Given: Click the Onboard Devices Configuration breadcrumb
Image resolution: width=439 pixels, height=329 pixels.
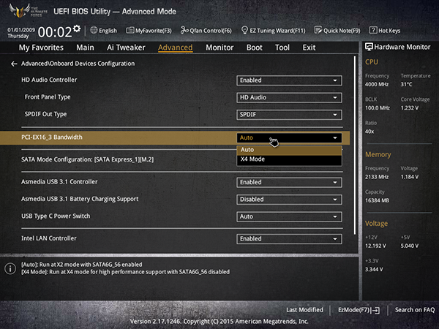Looking at the screenshot, I should pos(78,64).
